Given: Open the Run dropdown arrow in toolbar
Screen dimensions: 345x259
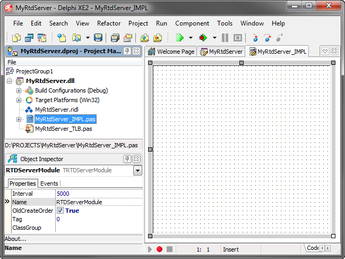Looking at the screenshot, I should [x=191, y=38].
